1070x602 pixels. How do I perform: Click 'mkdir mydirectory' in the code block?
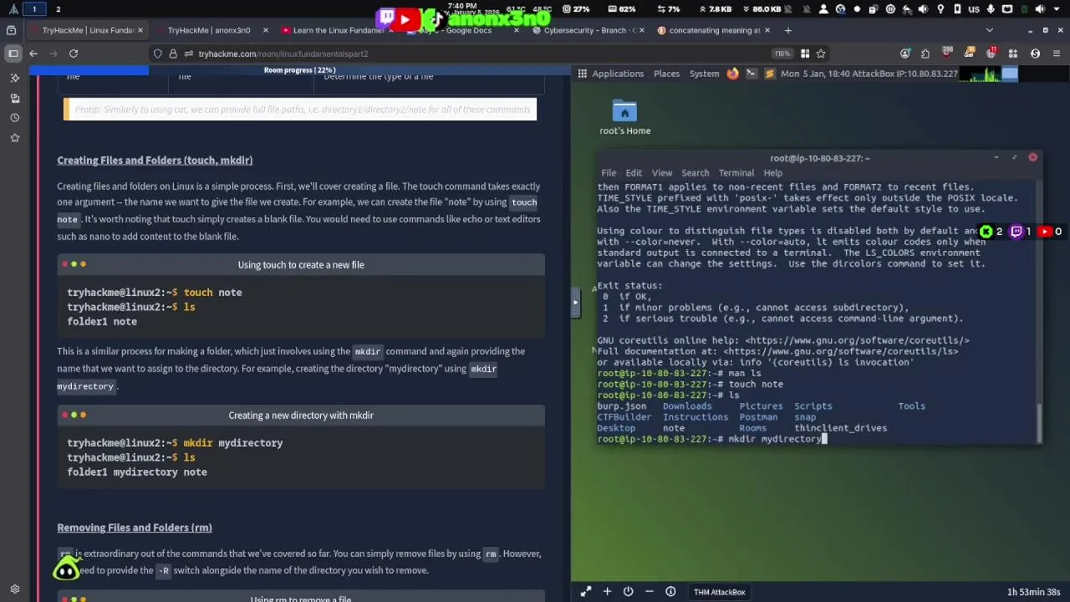click(x=233, y=443)
